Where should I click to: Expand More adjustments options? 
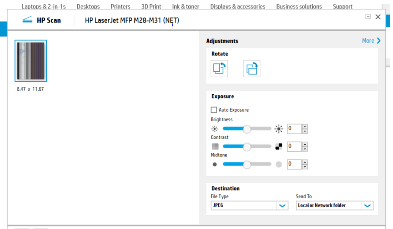tap(371, 41)
